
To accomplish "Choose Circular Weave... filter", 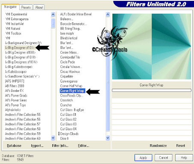I will click(71, 67).
